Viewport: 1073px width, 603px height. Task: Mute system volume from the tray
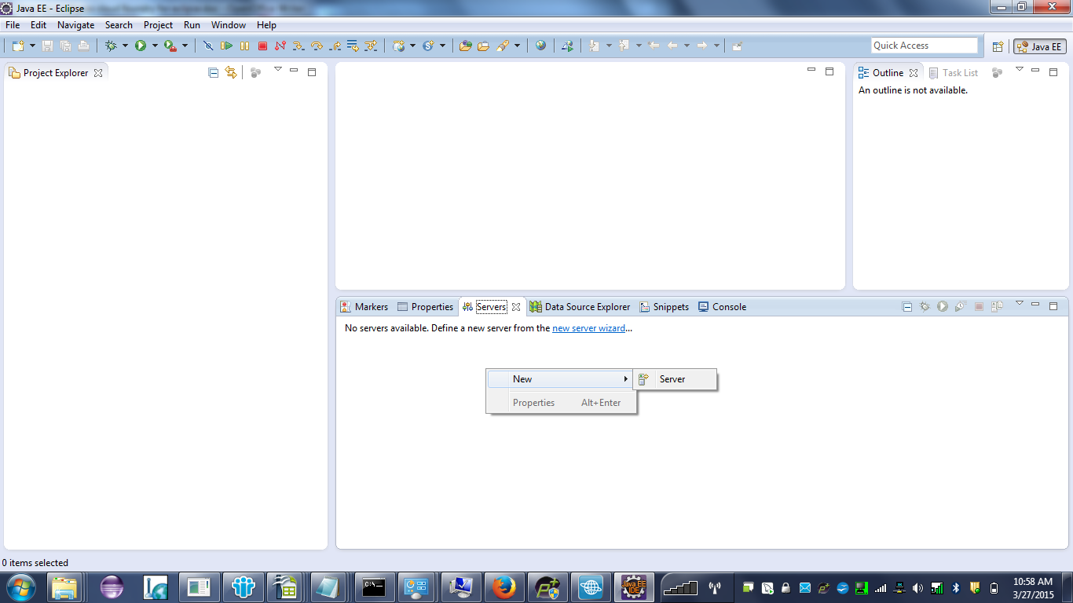[917, 587]
